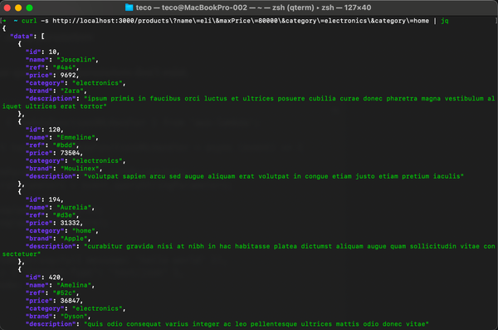
Task: Click the localhost URL in the command
Action: [x=241, y=21]
